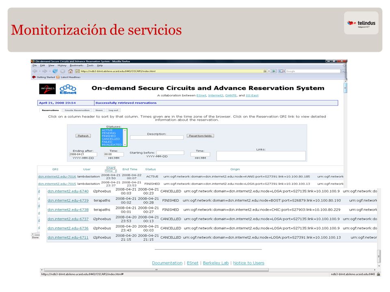Click the Starting before date field
This screenshot has width=390, height=292.
coord(170,153)
